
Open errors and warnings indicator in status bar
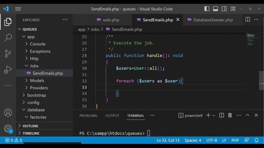14,140
